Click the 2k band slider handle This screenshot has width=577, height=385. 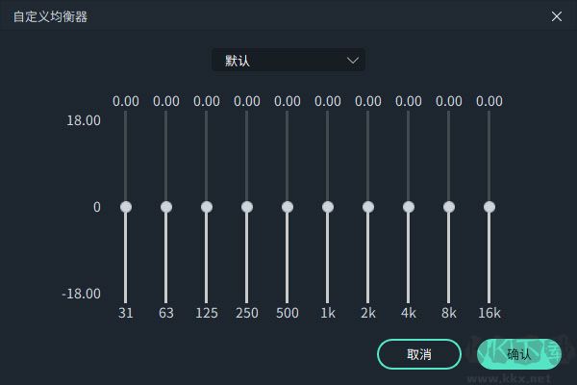[x=368, y=207]
